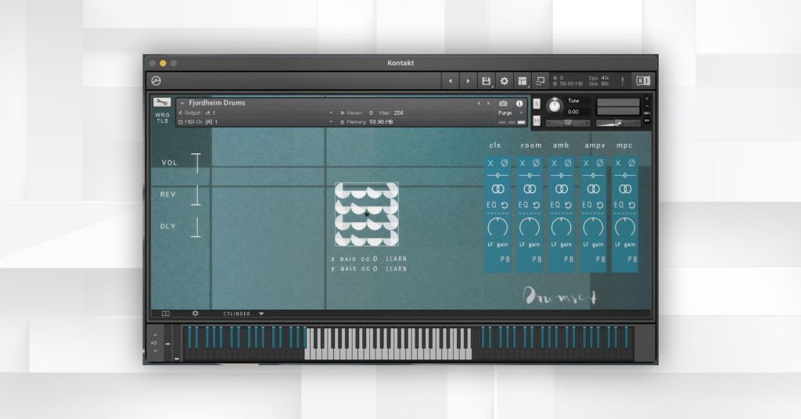
Task: Adjust the instrument pan slider under Tune
Action: click(568, 123)
